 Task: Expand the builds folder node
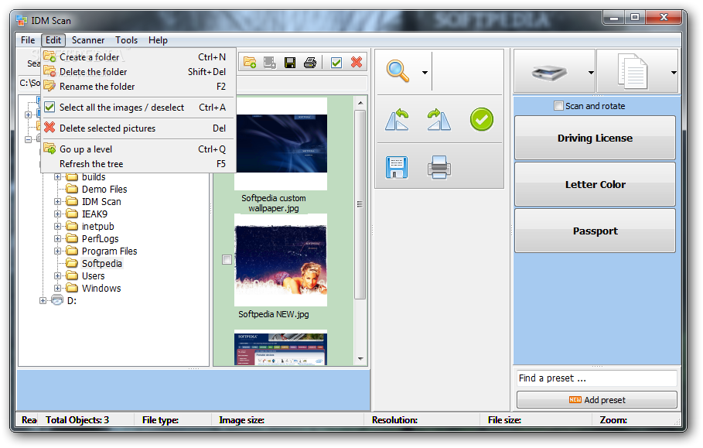click(57, 176)
